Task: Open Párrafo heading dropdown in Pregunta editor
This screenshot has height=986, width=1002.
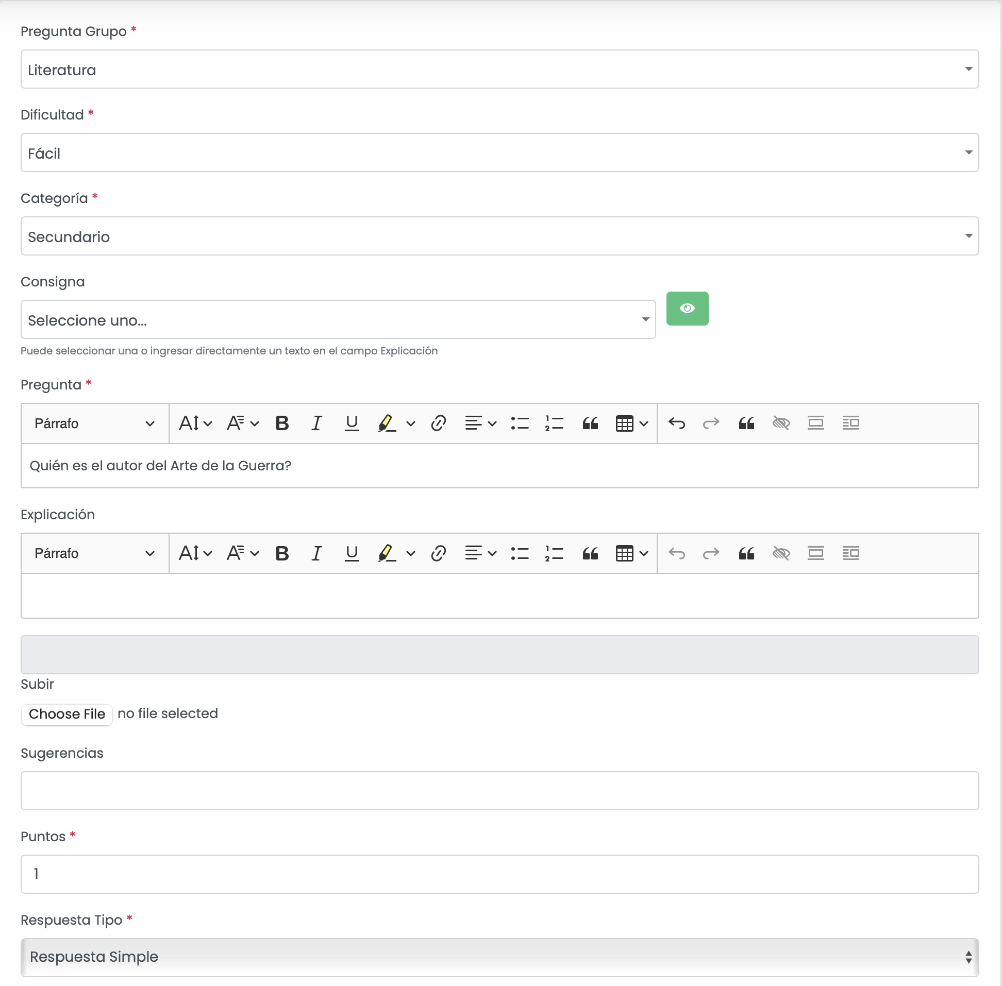Action: click(x=94, y=423)
